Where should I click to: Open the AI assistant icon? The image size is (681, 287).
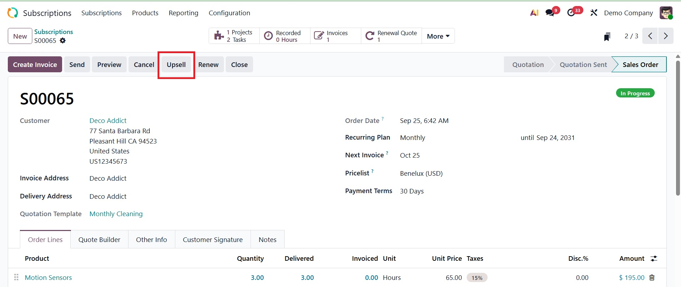coord(534,13)
